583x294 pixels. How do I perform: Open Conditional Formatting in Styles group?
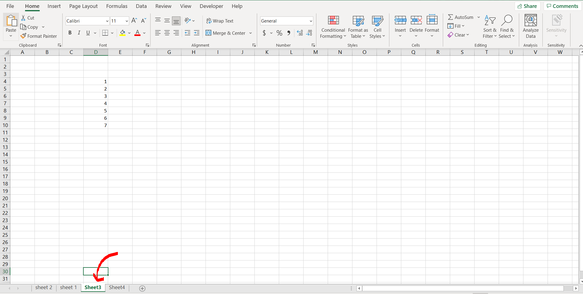pyautogui.click(x=333, y=27)
